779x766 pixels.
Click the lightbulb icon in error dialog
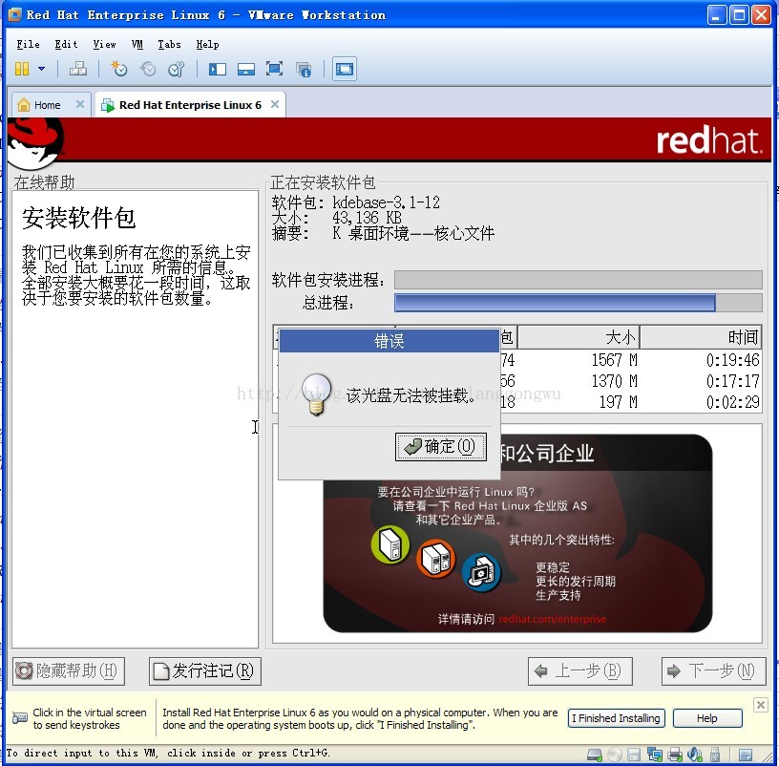click(x=317, y=394)
